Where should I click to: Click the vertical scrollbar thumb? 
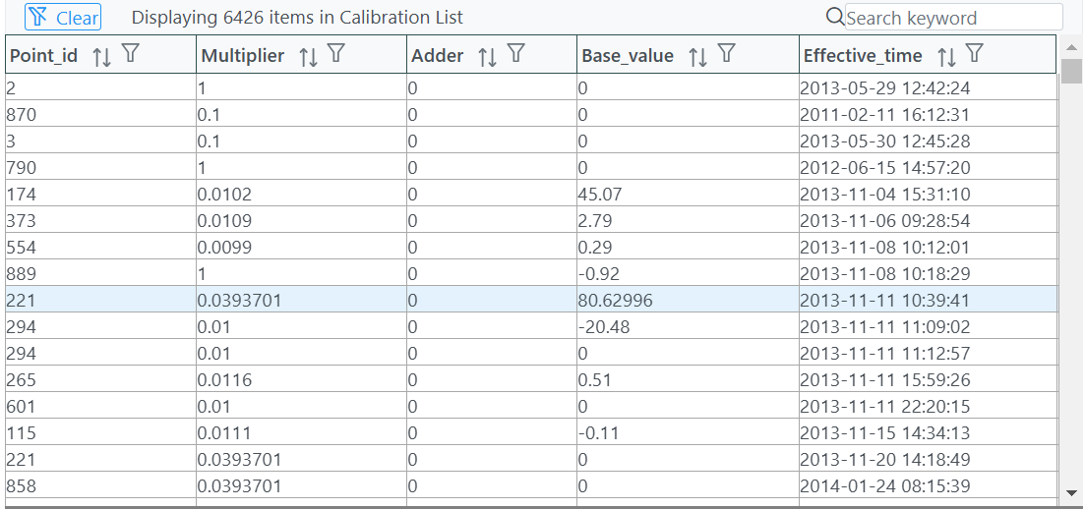tap(1072, 71)
